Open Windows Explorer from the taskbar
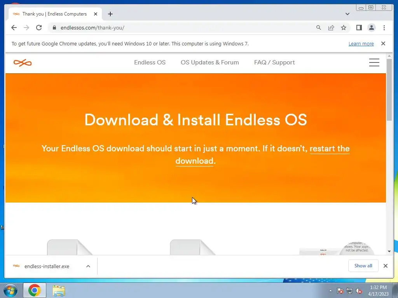This screenshot has height=298, width=398. (59, 290)
